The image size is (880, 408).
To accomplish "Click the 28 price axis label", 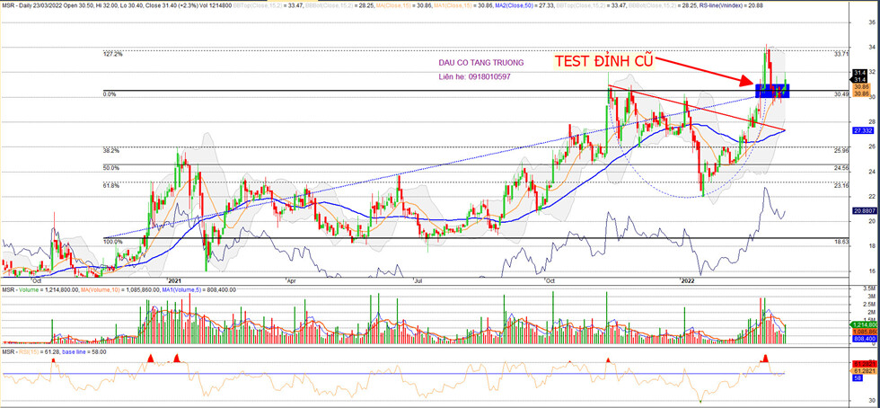I will tap(873, 122).
